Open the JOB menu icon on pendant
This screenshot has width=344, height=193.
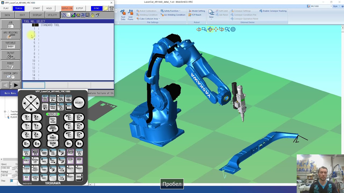click(10, 24)
